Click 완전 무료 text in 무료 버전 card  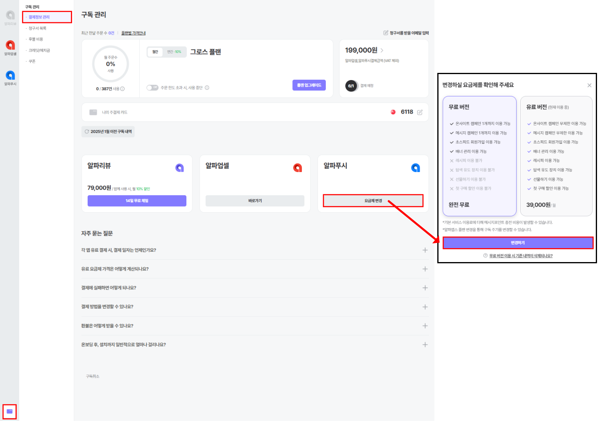459,205
